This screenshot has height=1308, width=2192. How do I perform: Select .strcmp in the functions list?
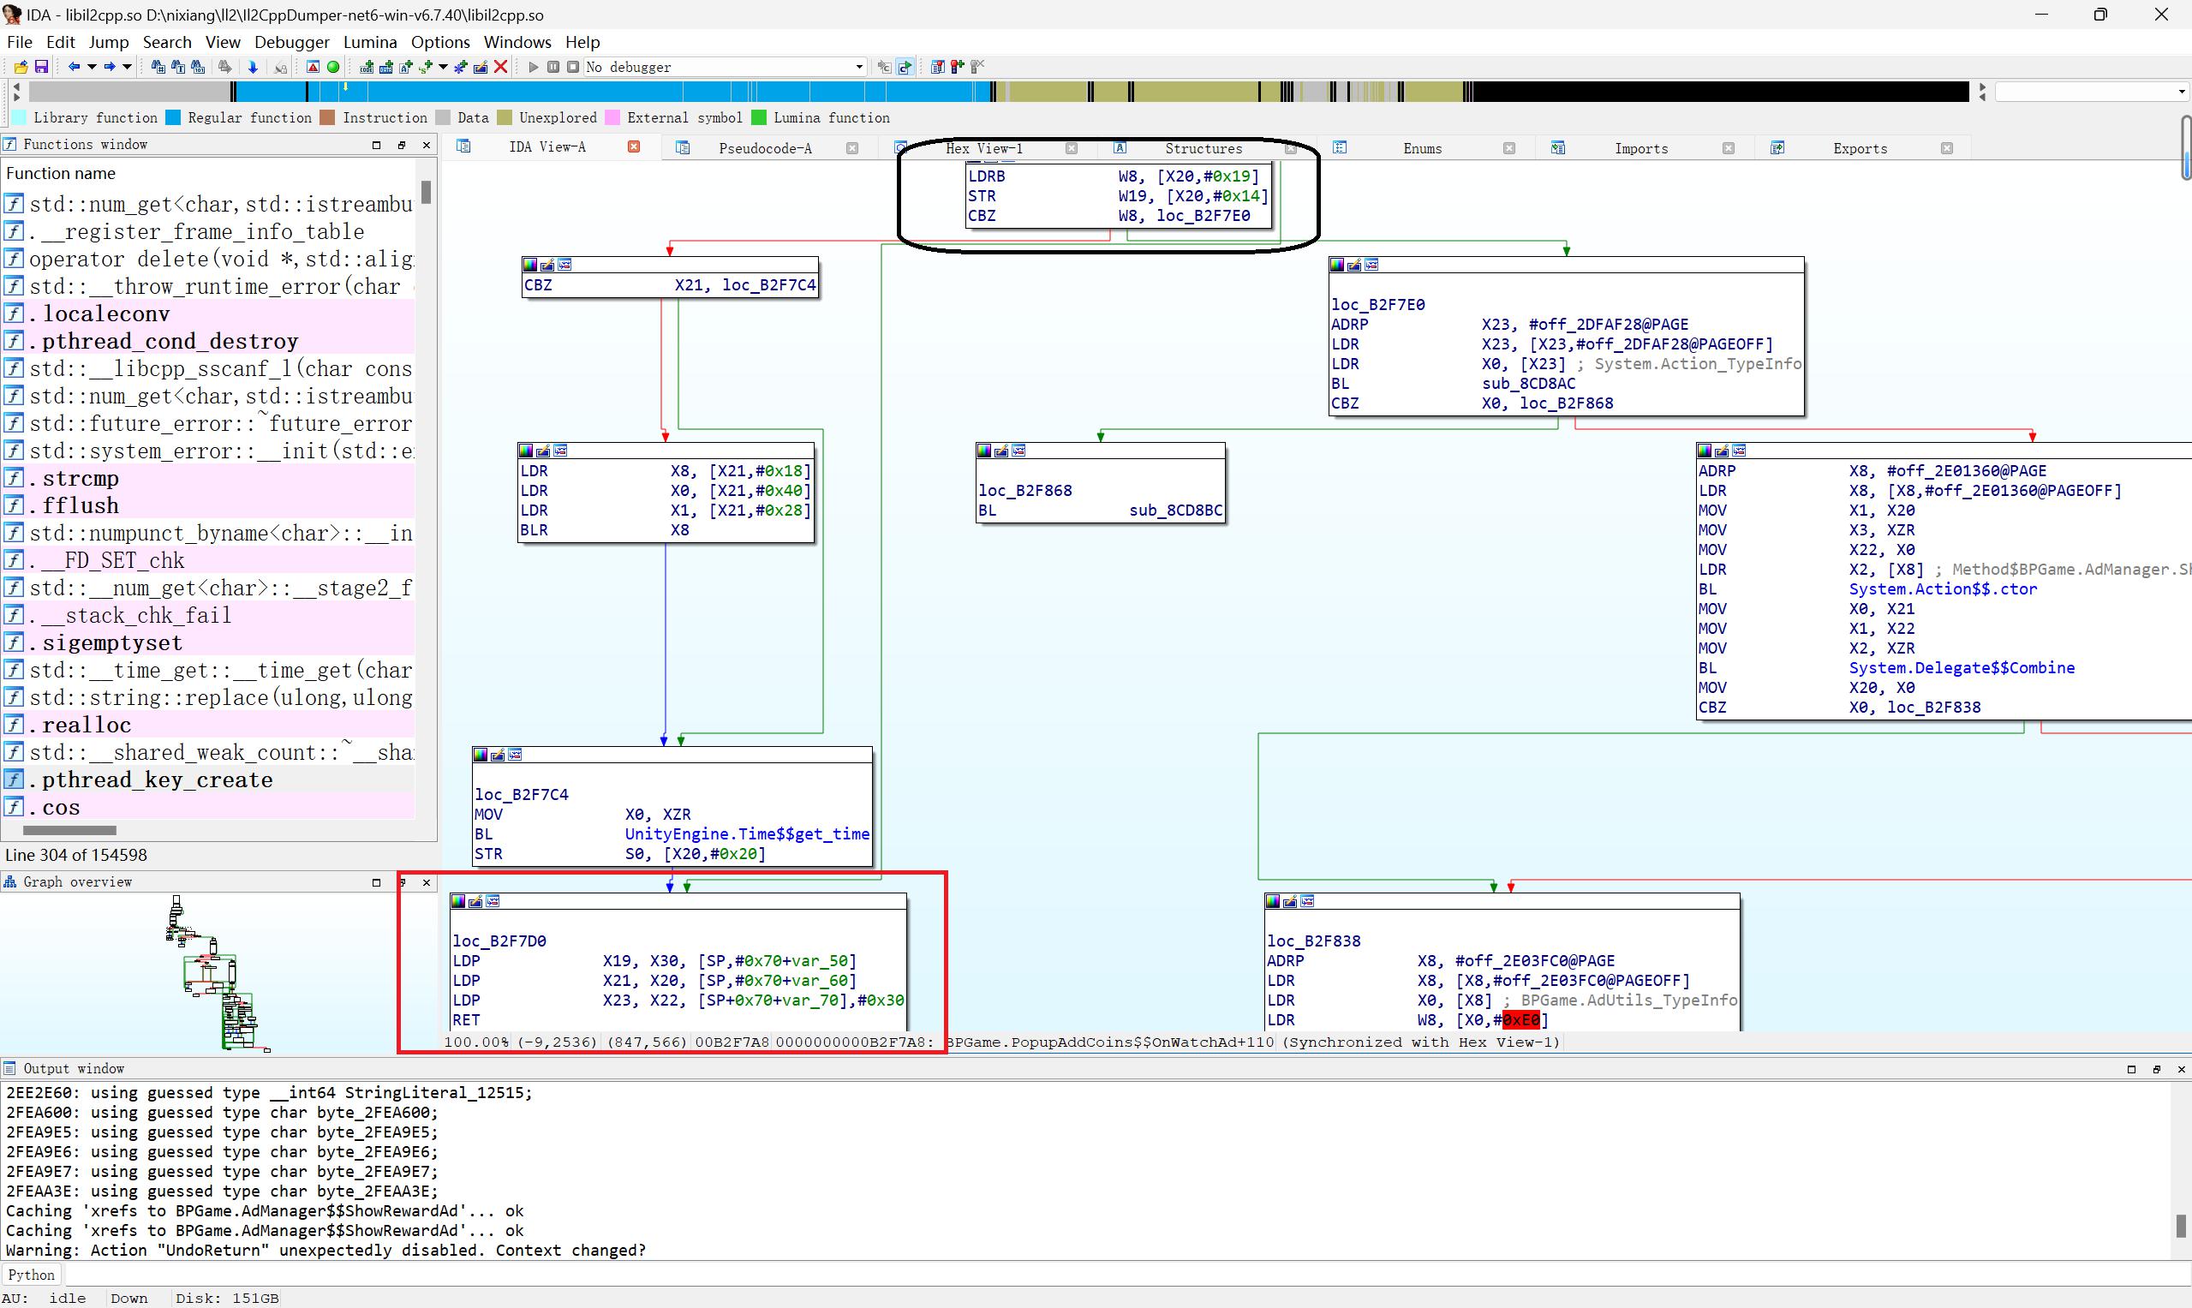point(209,479)
